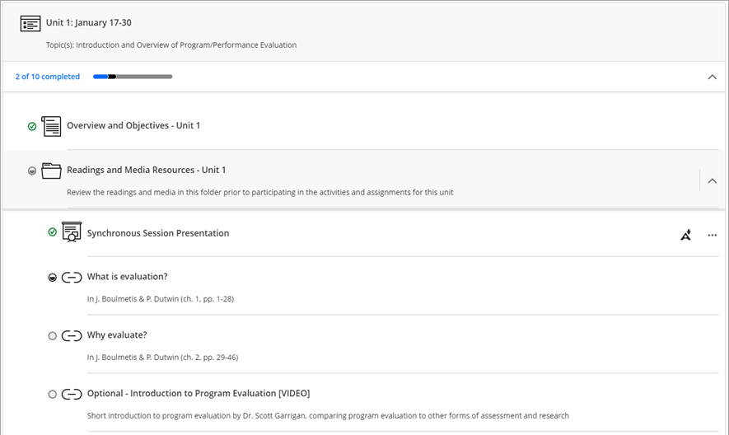This screenshot has width=729, height=435.
Task: Click the link icon beside What is evaluation?
Action: [72, 277]
